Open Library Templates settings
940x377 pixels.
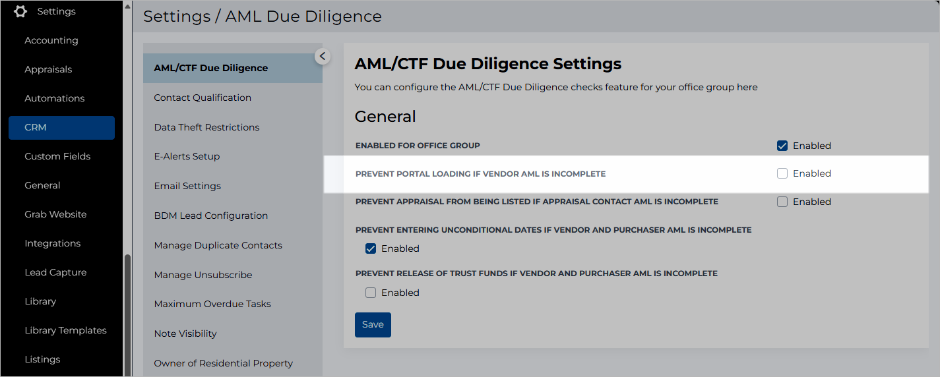65,330
